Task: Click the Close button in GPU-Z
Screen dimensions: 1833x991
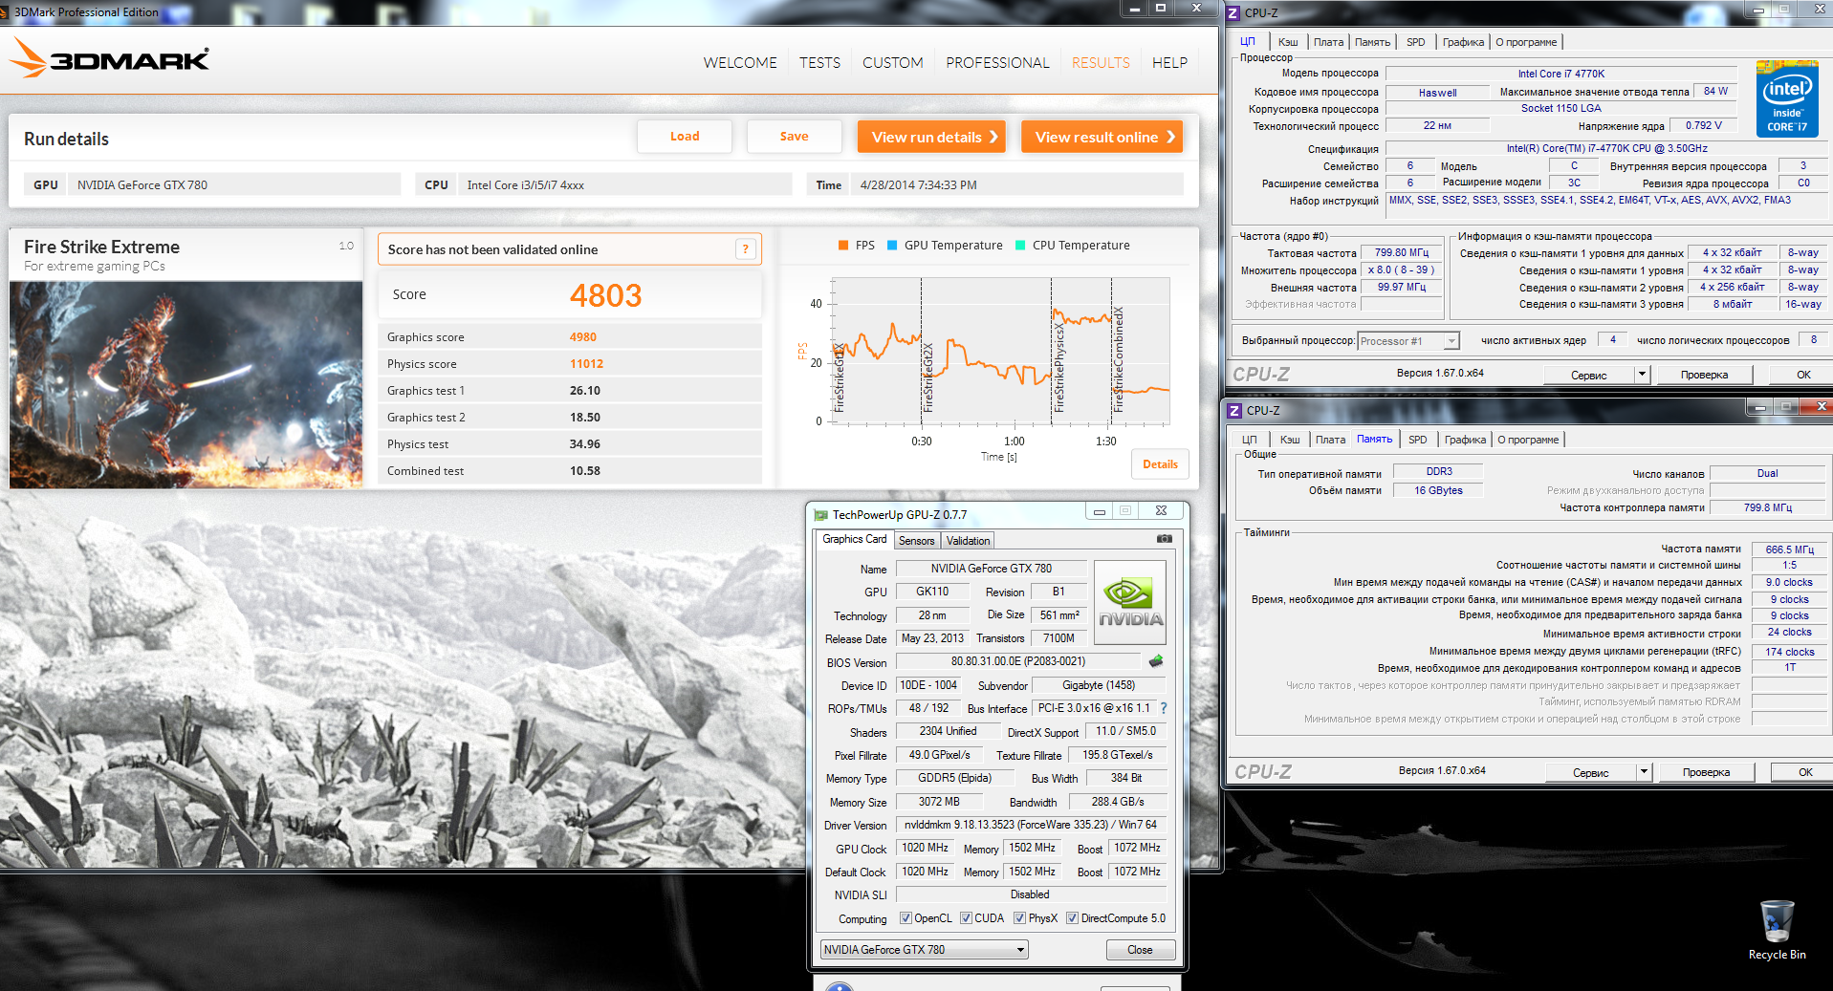Action: point(1140,950)
